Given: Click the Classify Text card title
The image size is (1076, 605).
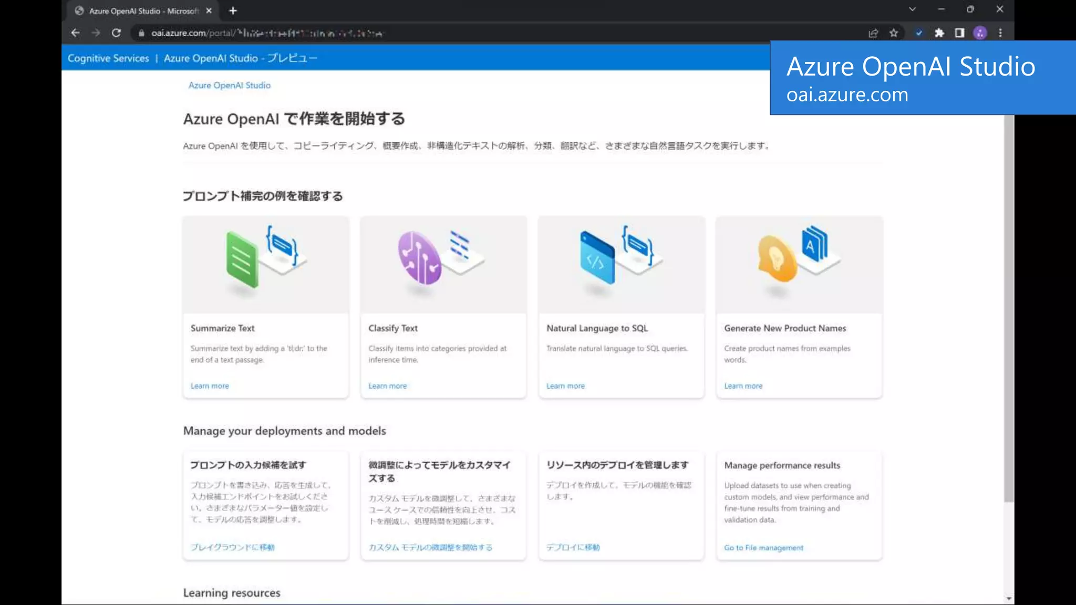Looking at the screenshot, I should [393, 328].
